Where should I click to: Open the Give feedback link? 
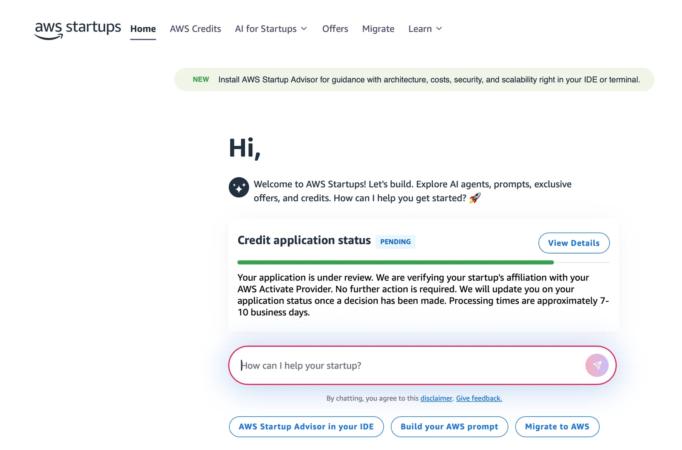click(x=479, y=398)
